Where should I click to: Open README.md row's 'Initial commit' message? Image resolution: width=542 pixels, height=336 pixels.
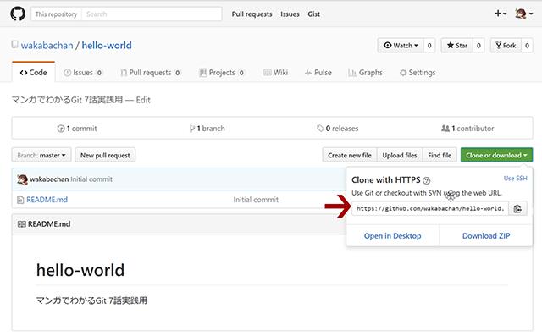pos(256,200)
